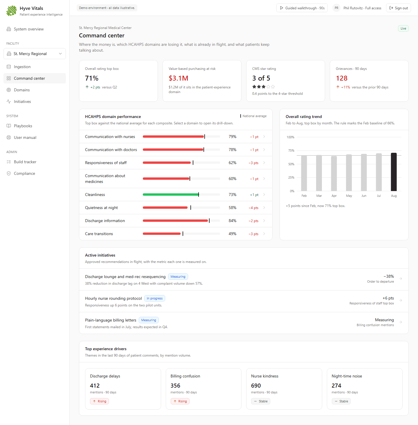The image size is (418, 425).
Task: Click the Command center grid icon
Action: click(9, 78)
